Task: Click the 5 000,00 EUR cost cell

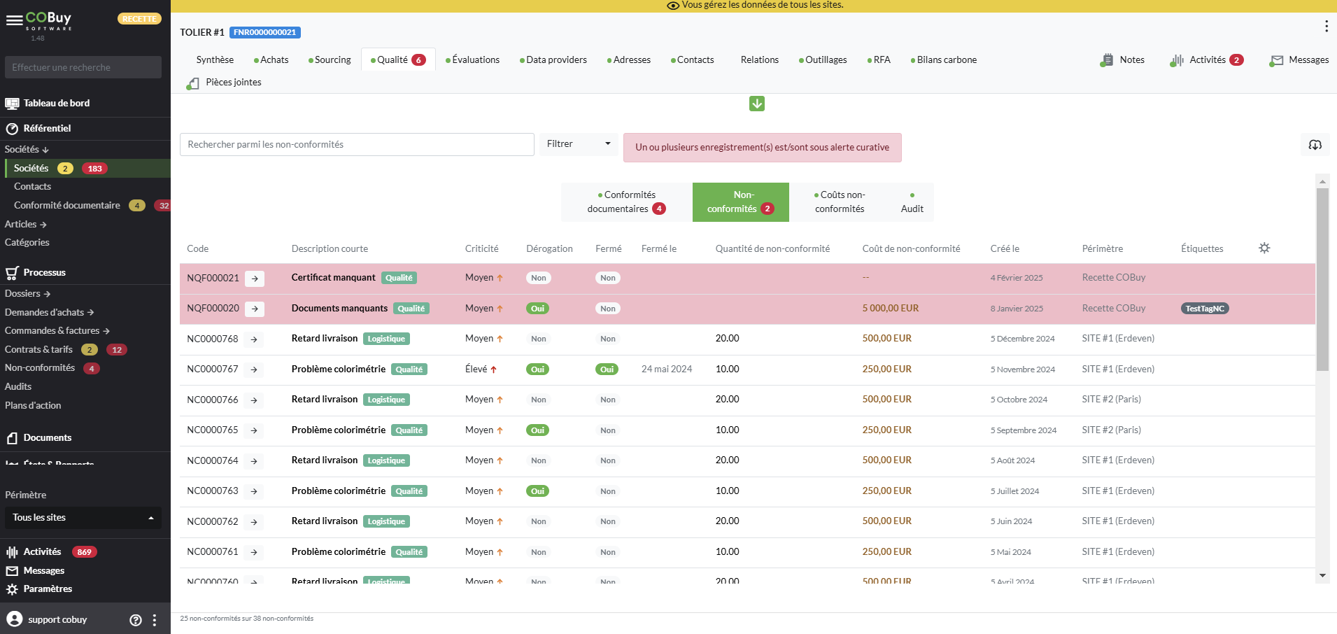Action: [x=891, y=309]
